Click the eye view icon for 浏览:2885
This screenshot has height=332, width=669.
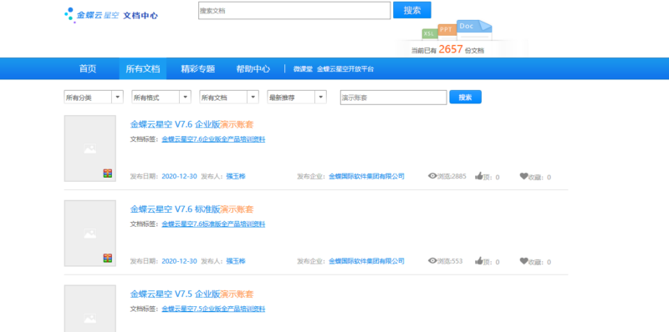coord(432,176)
